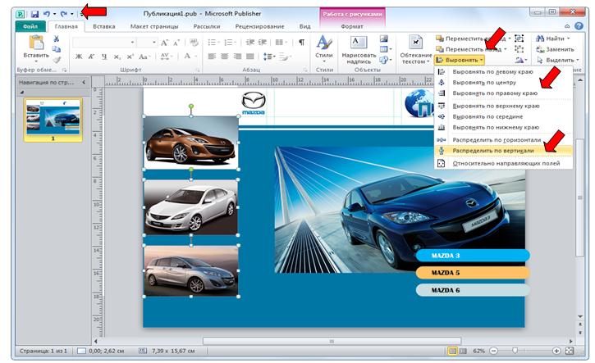This screenshot has height=363, width=595.
Task: Switch to single page view
Action: [x=452, y=352]
